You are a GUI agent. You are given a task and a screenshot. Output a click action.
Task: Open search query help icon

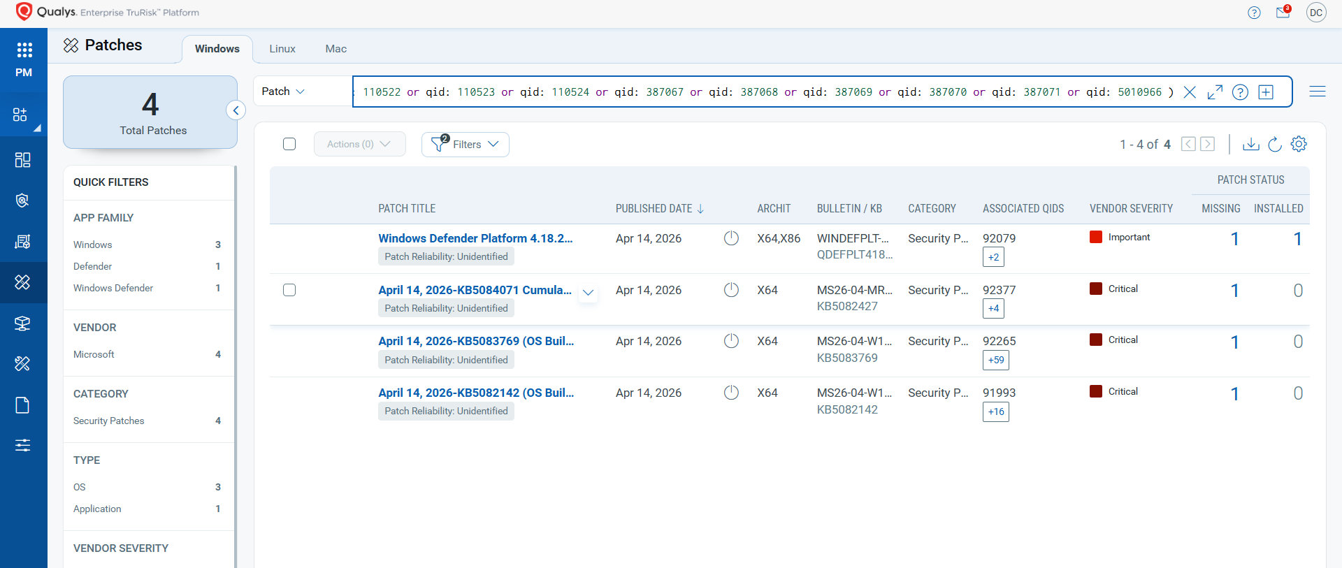pyautogui.click(x=1240, y=92)
